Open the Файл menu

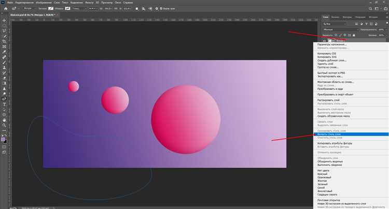click(10, 3)
